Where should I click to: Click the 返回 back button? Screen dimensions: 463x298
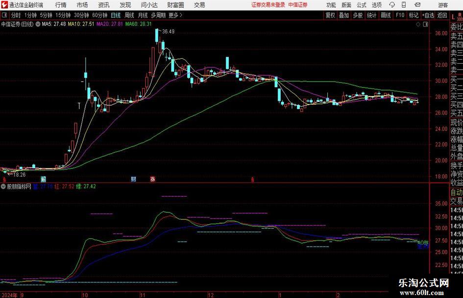442,15
